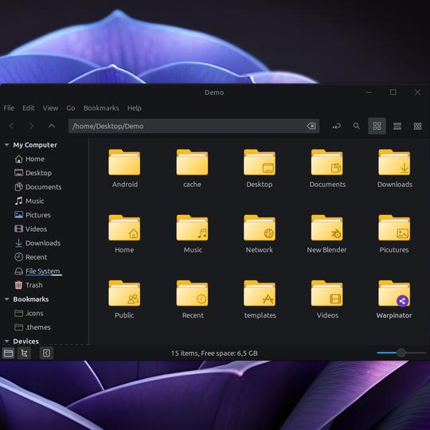Click status text '15 items, Free space: 6,5 GB'

[x=214, y=354]
